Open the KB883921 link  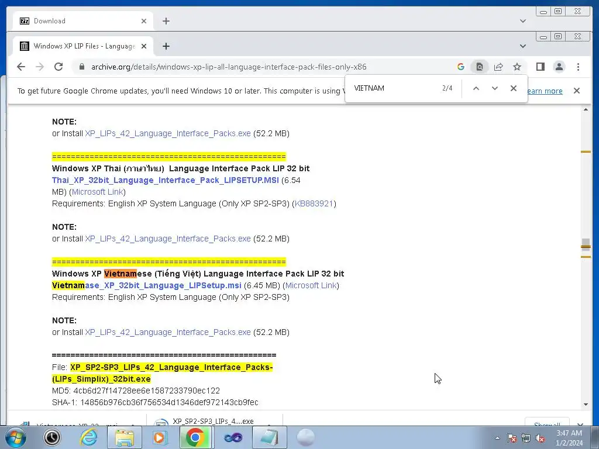(314, 203)
